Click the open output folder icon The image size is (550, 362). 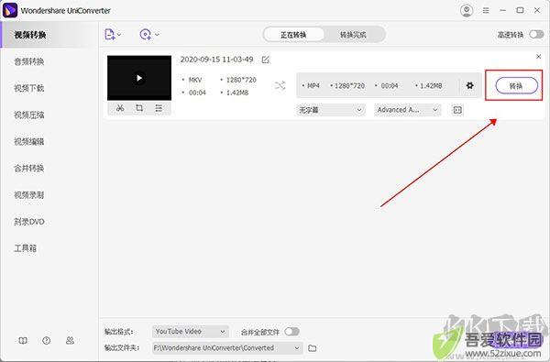[x=313, y=348]
